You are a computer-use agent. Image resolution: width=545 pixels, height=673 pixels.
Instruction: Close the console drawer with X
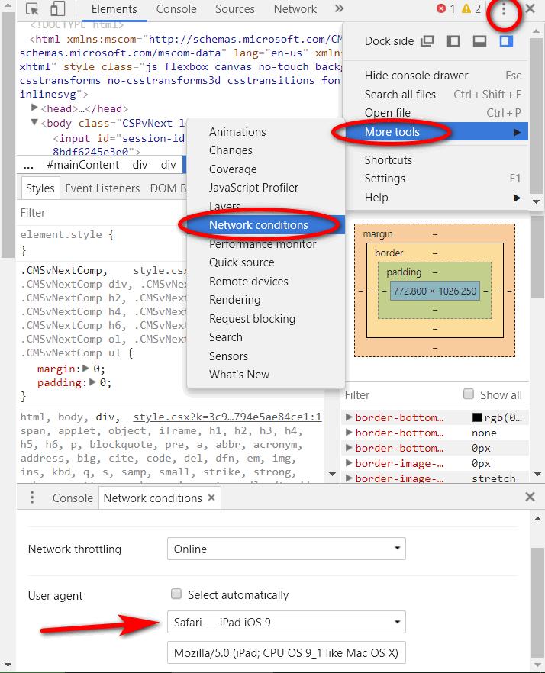(530, 497)
